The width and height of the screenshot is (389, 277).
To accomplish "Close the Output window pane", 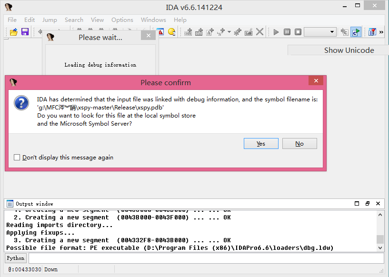I will (x=378, y=204).
